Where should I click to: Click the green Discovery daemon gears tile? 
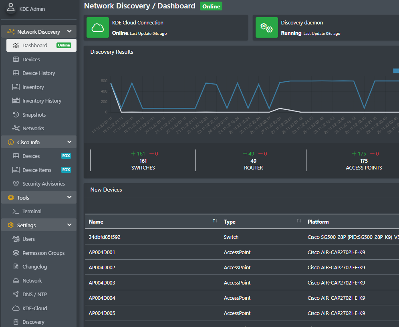[267, 28]
